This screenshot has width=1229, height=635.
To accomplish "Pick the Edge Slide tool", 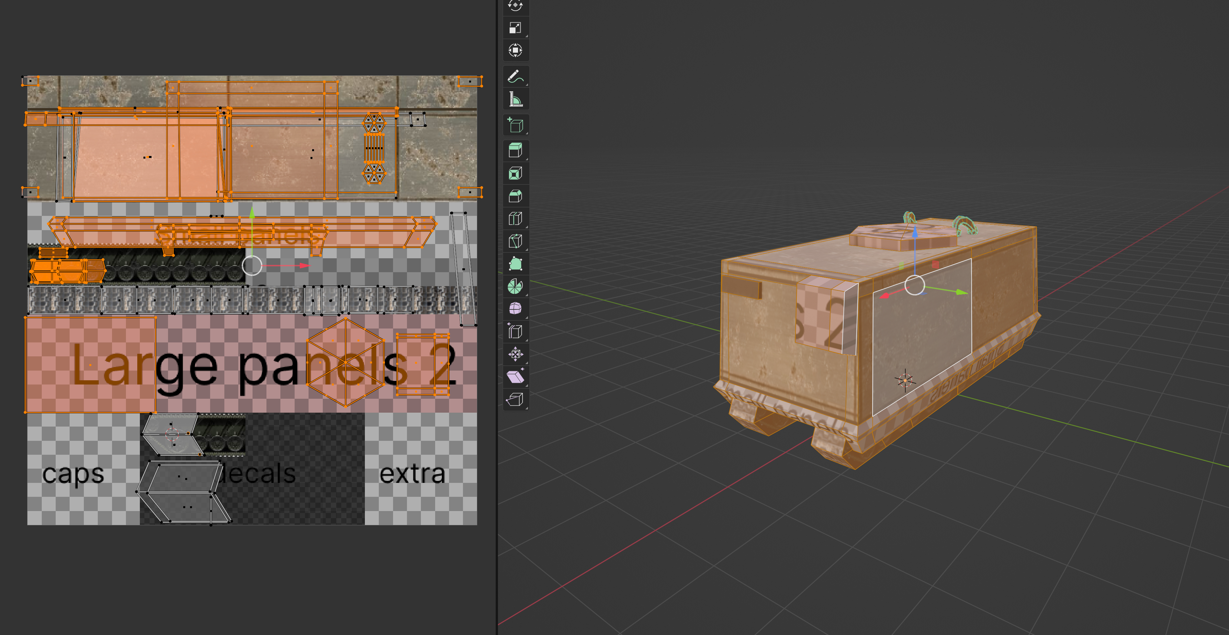I will point(515,331).
